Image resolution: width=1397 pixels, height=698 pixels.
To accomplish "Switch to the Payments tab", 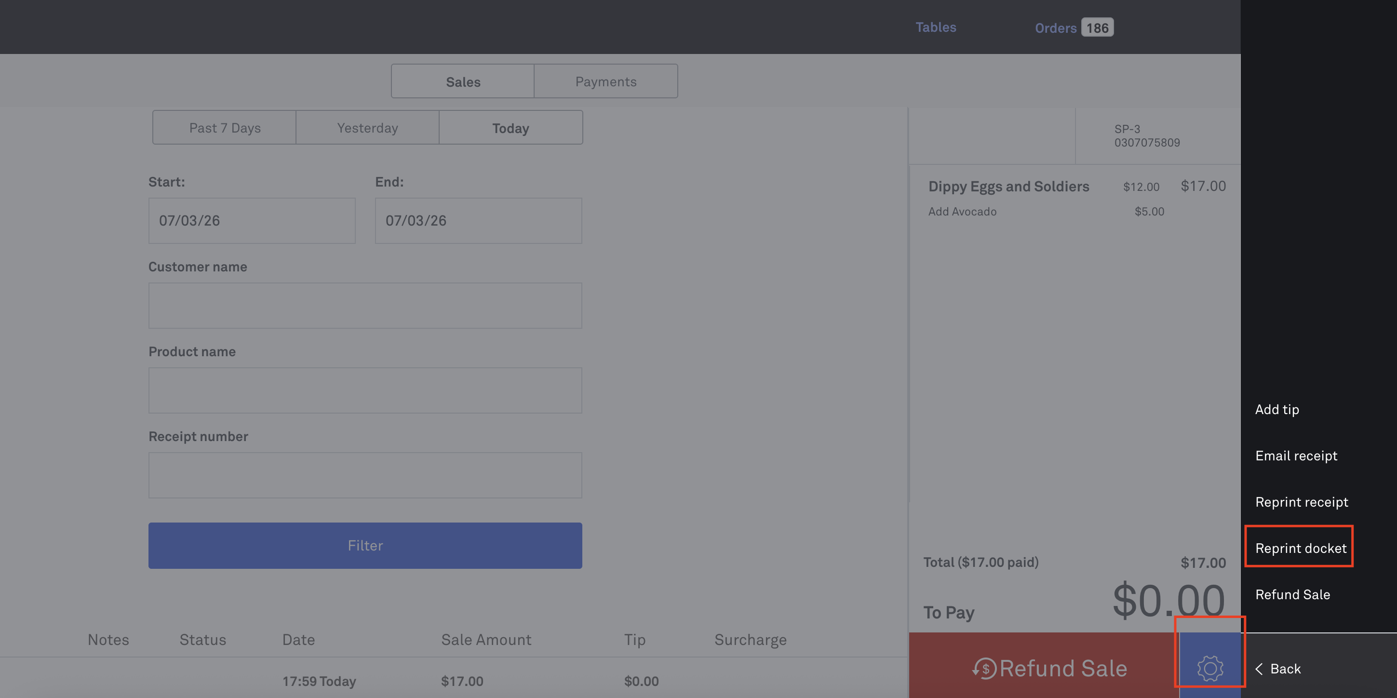I will pyautogui.click(x=605, y=81).
